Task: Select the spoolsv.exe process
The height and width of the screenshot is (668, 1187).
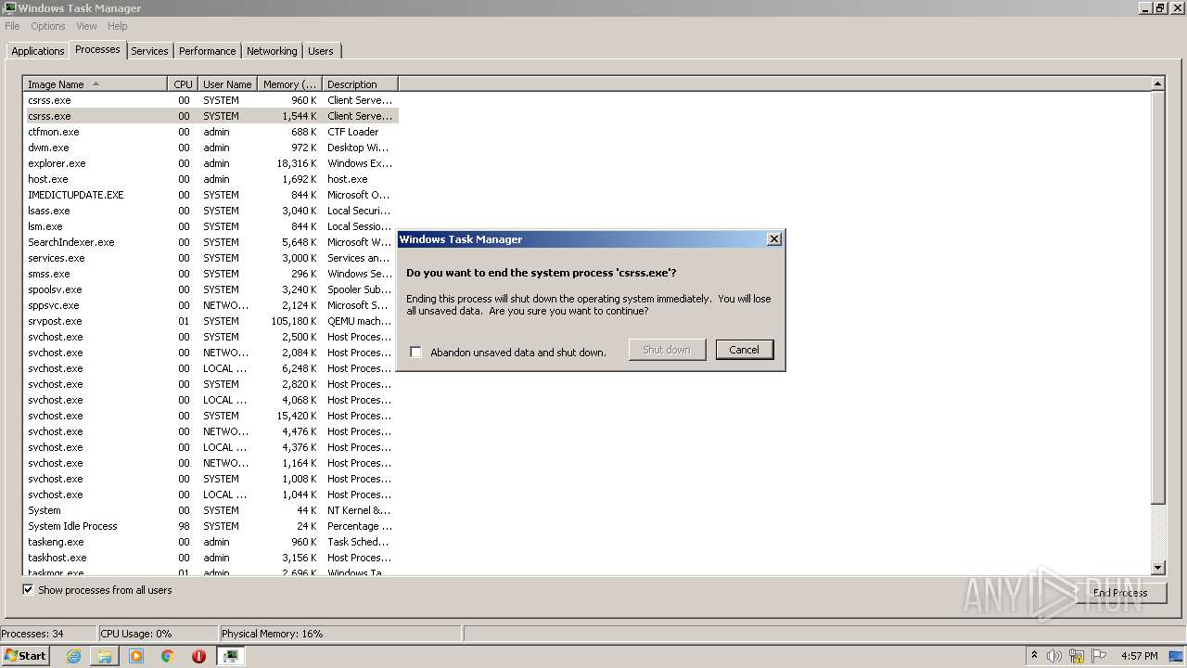Action: pyautogui.click(x=211, y=289)
